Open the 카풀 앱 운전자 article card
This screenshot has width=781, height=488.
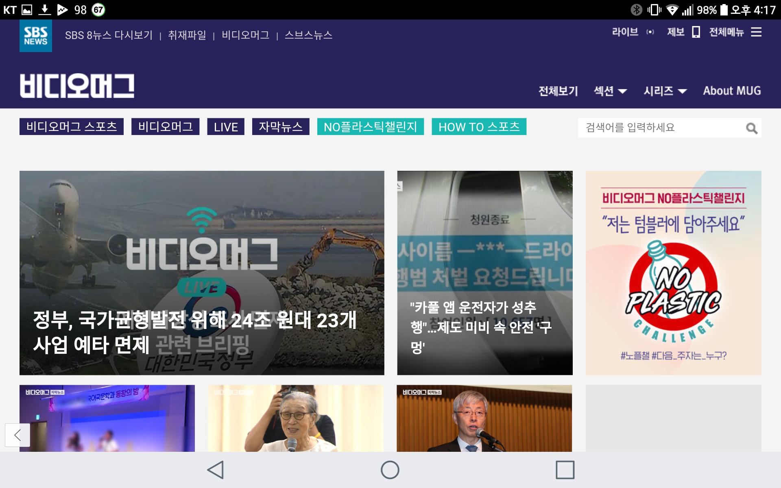point(485,273)
